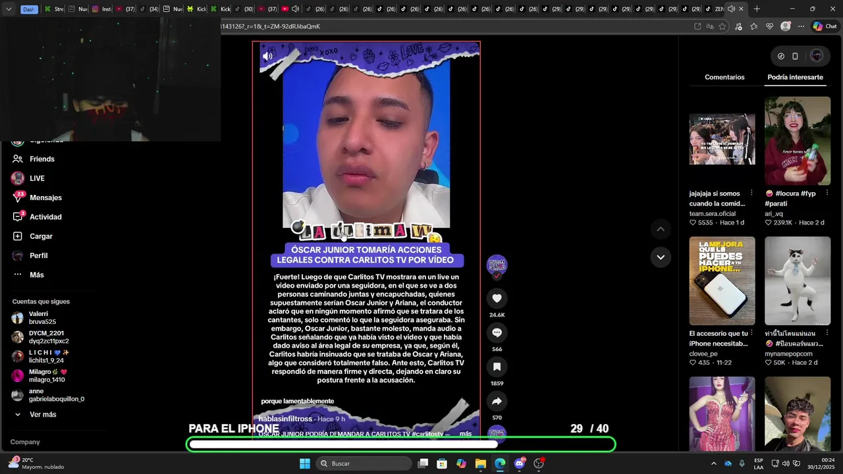Screen dimensions: 843x474
Task: Click the coin icon in top bar
Action: pyautogui.click(x=781, y=56)
